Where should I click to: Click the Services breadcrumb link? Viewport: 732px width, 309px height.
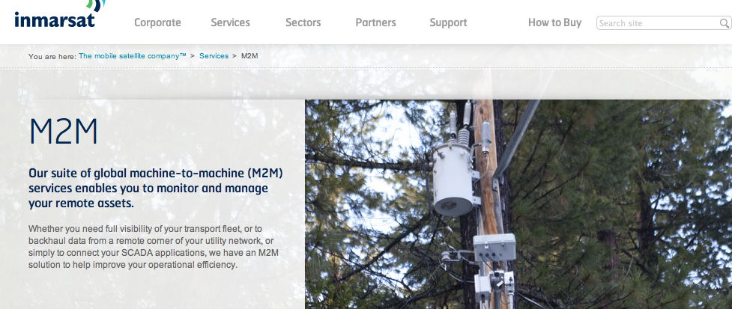pyautogui.click(x=214, y=56)
